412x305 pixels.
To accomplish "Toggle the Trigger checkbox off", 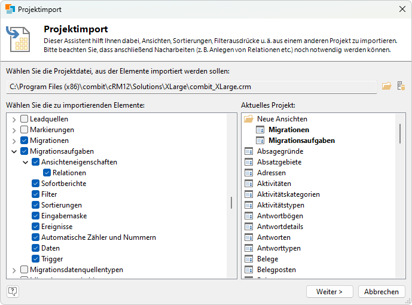I will (x=36, y=259).
